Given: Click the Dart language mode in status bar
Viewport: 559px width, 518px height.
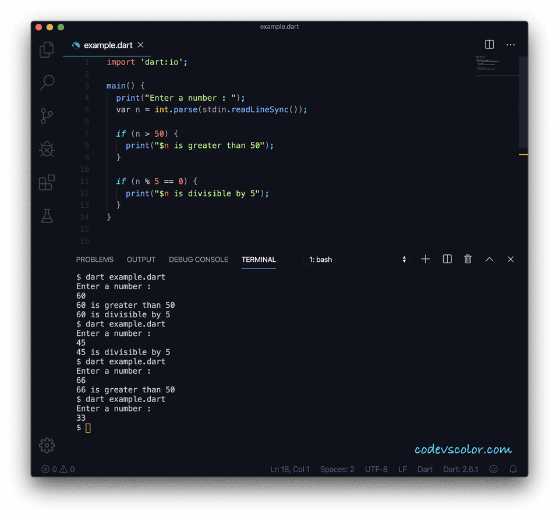Looking at the screenshot, I should coord(424,469).
